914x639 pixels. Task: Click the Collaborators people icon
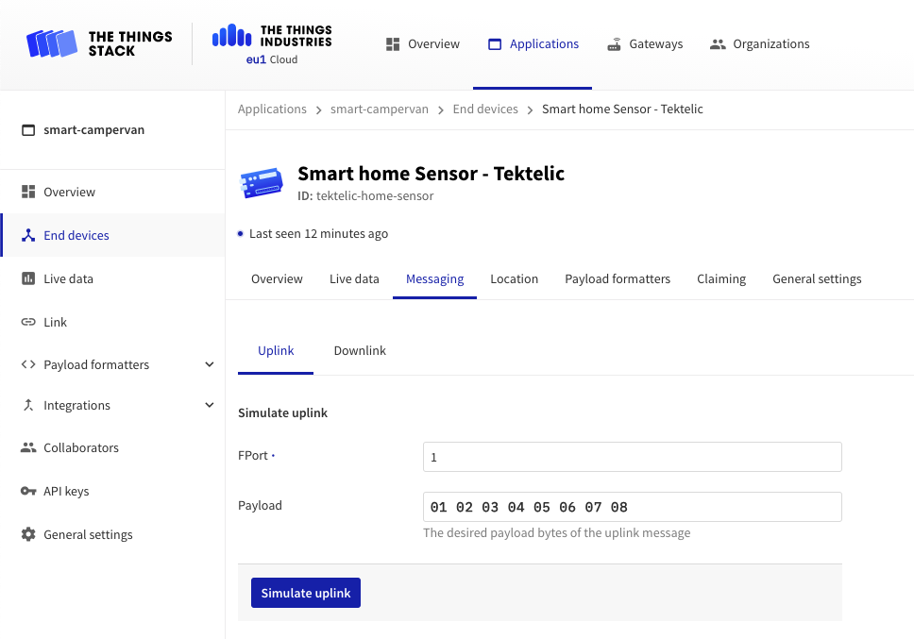(28, 447)
